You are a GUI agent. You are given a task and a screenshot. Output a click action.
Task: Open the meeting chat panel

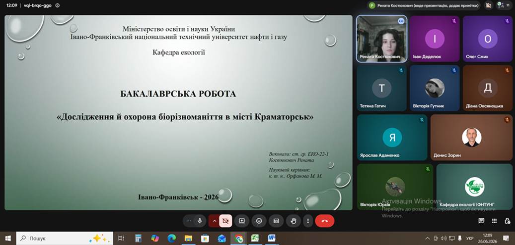tap(481, 221)
